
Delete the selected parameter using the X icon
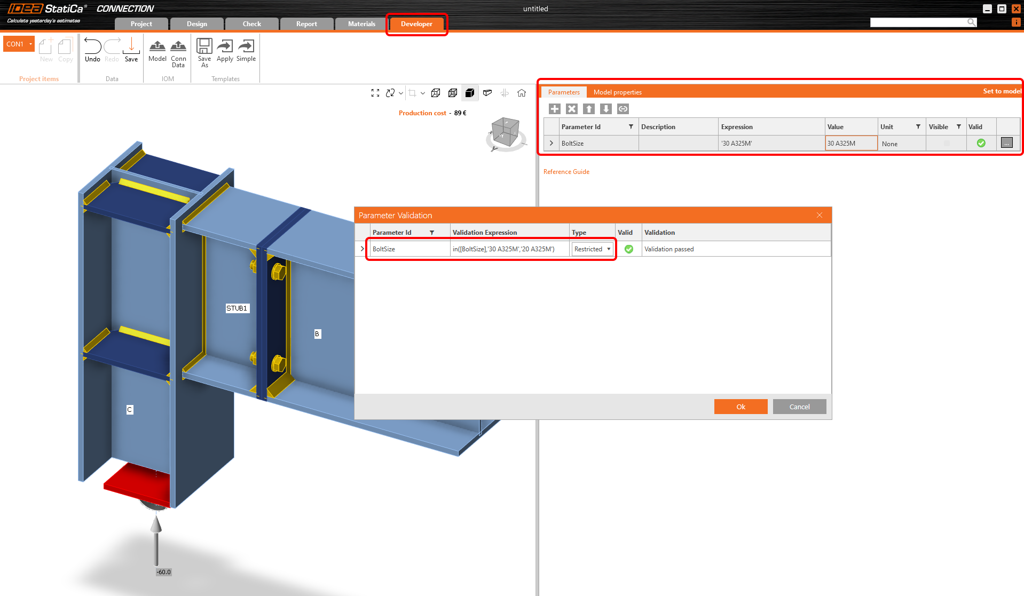[571, 109]
